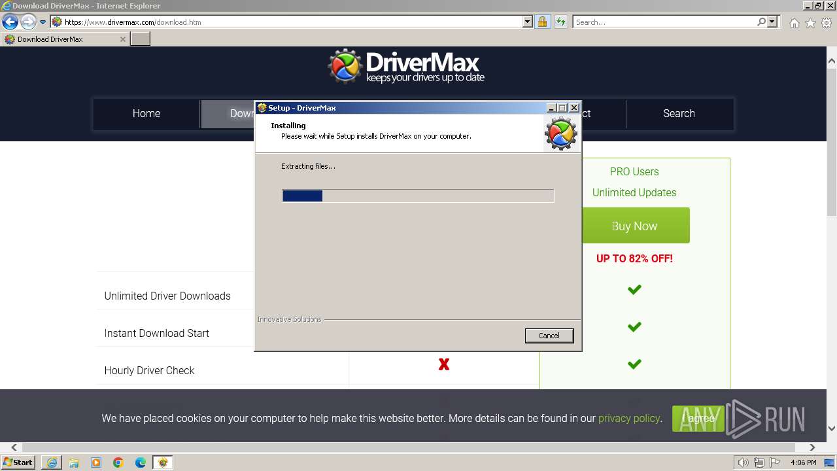Open a new blank tab
The image size is (837, 471).
click(140, 39)
